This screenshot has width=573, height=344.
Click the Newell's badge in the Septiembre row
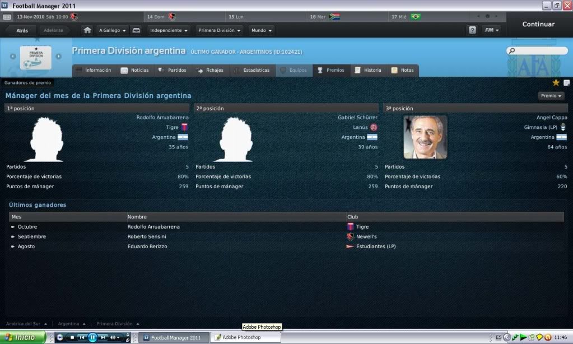[x=350, y=236]
